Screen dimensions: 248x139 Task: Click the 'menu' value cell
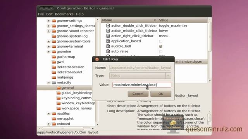pos(164,36)
